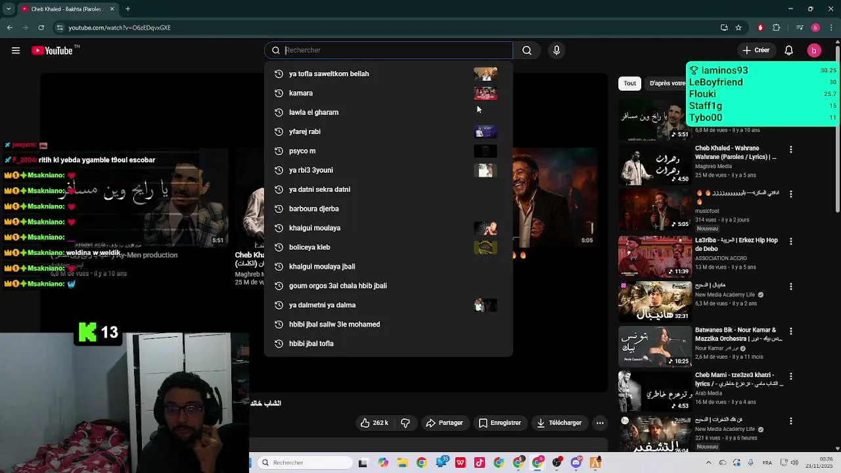This screenshot has height=473, width=841.
Task: Click the Télécharger button
Action: [x=559, y=423]
